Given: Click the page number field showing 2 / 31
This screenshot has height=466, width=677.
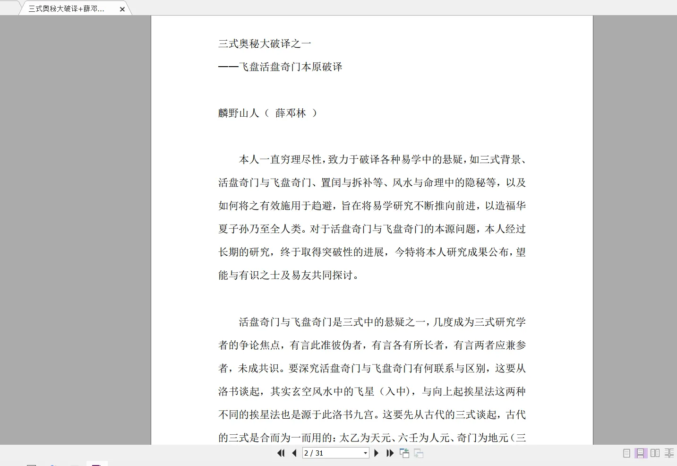Looking at the screenshot, I should [x=332, y=453].
